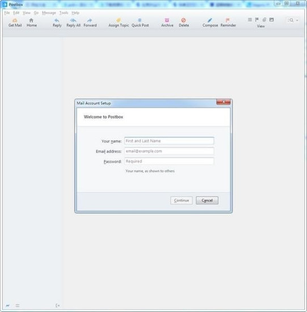
Task: Click the Get Mail toolbar icon
Action: [15, 20]
